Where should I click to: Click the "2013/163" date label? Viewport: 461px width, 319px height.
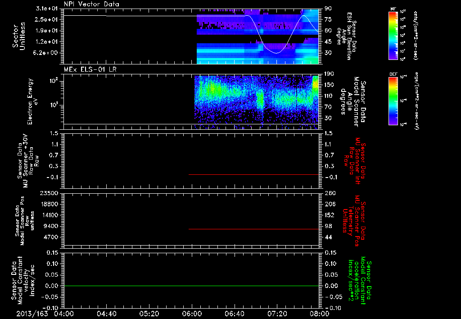(x=32, y=314)
